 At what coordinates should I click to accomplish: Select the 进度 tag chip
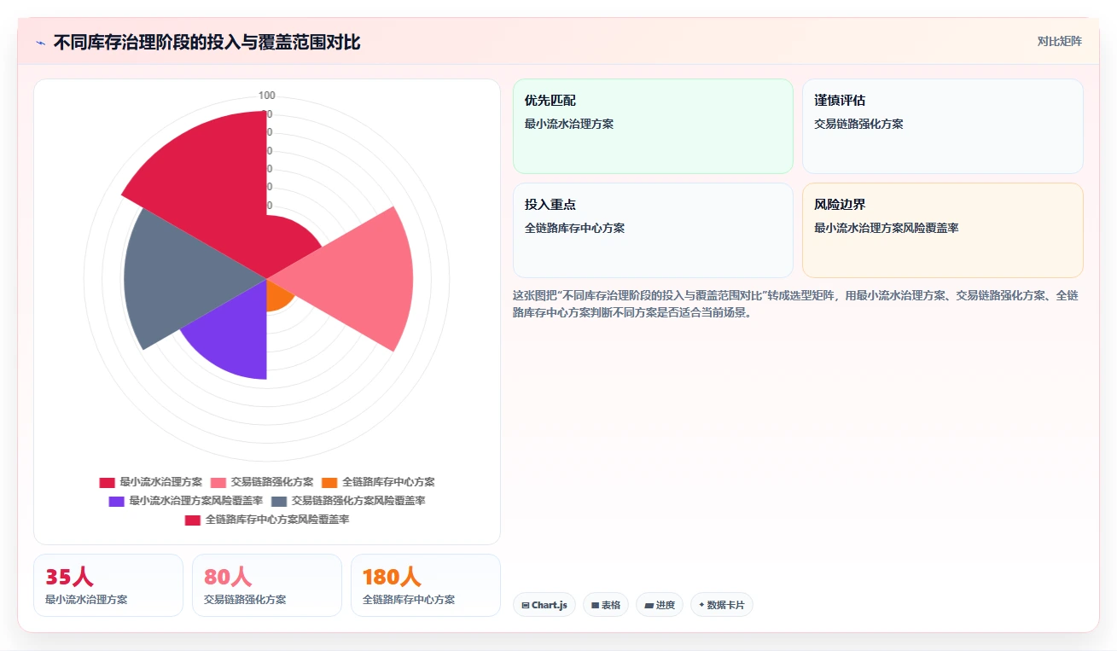(x=660, y=605)
